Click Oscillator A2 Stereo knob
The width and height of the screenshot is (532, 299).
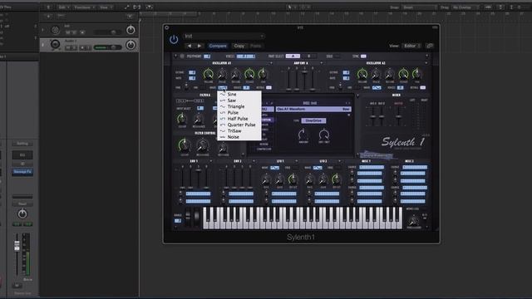tap(403, 74)
